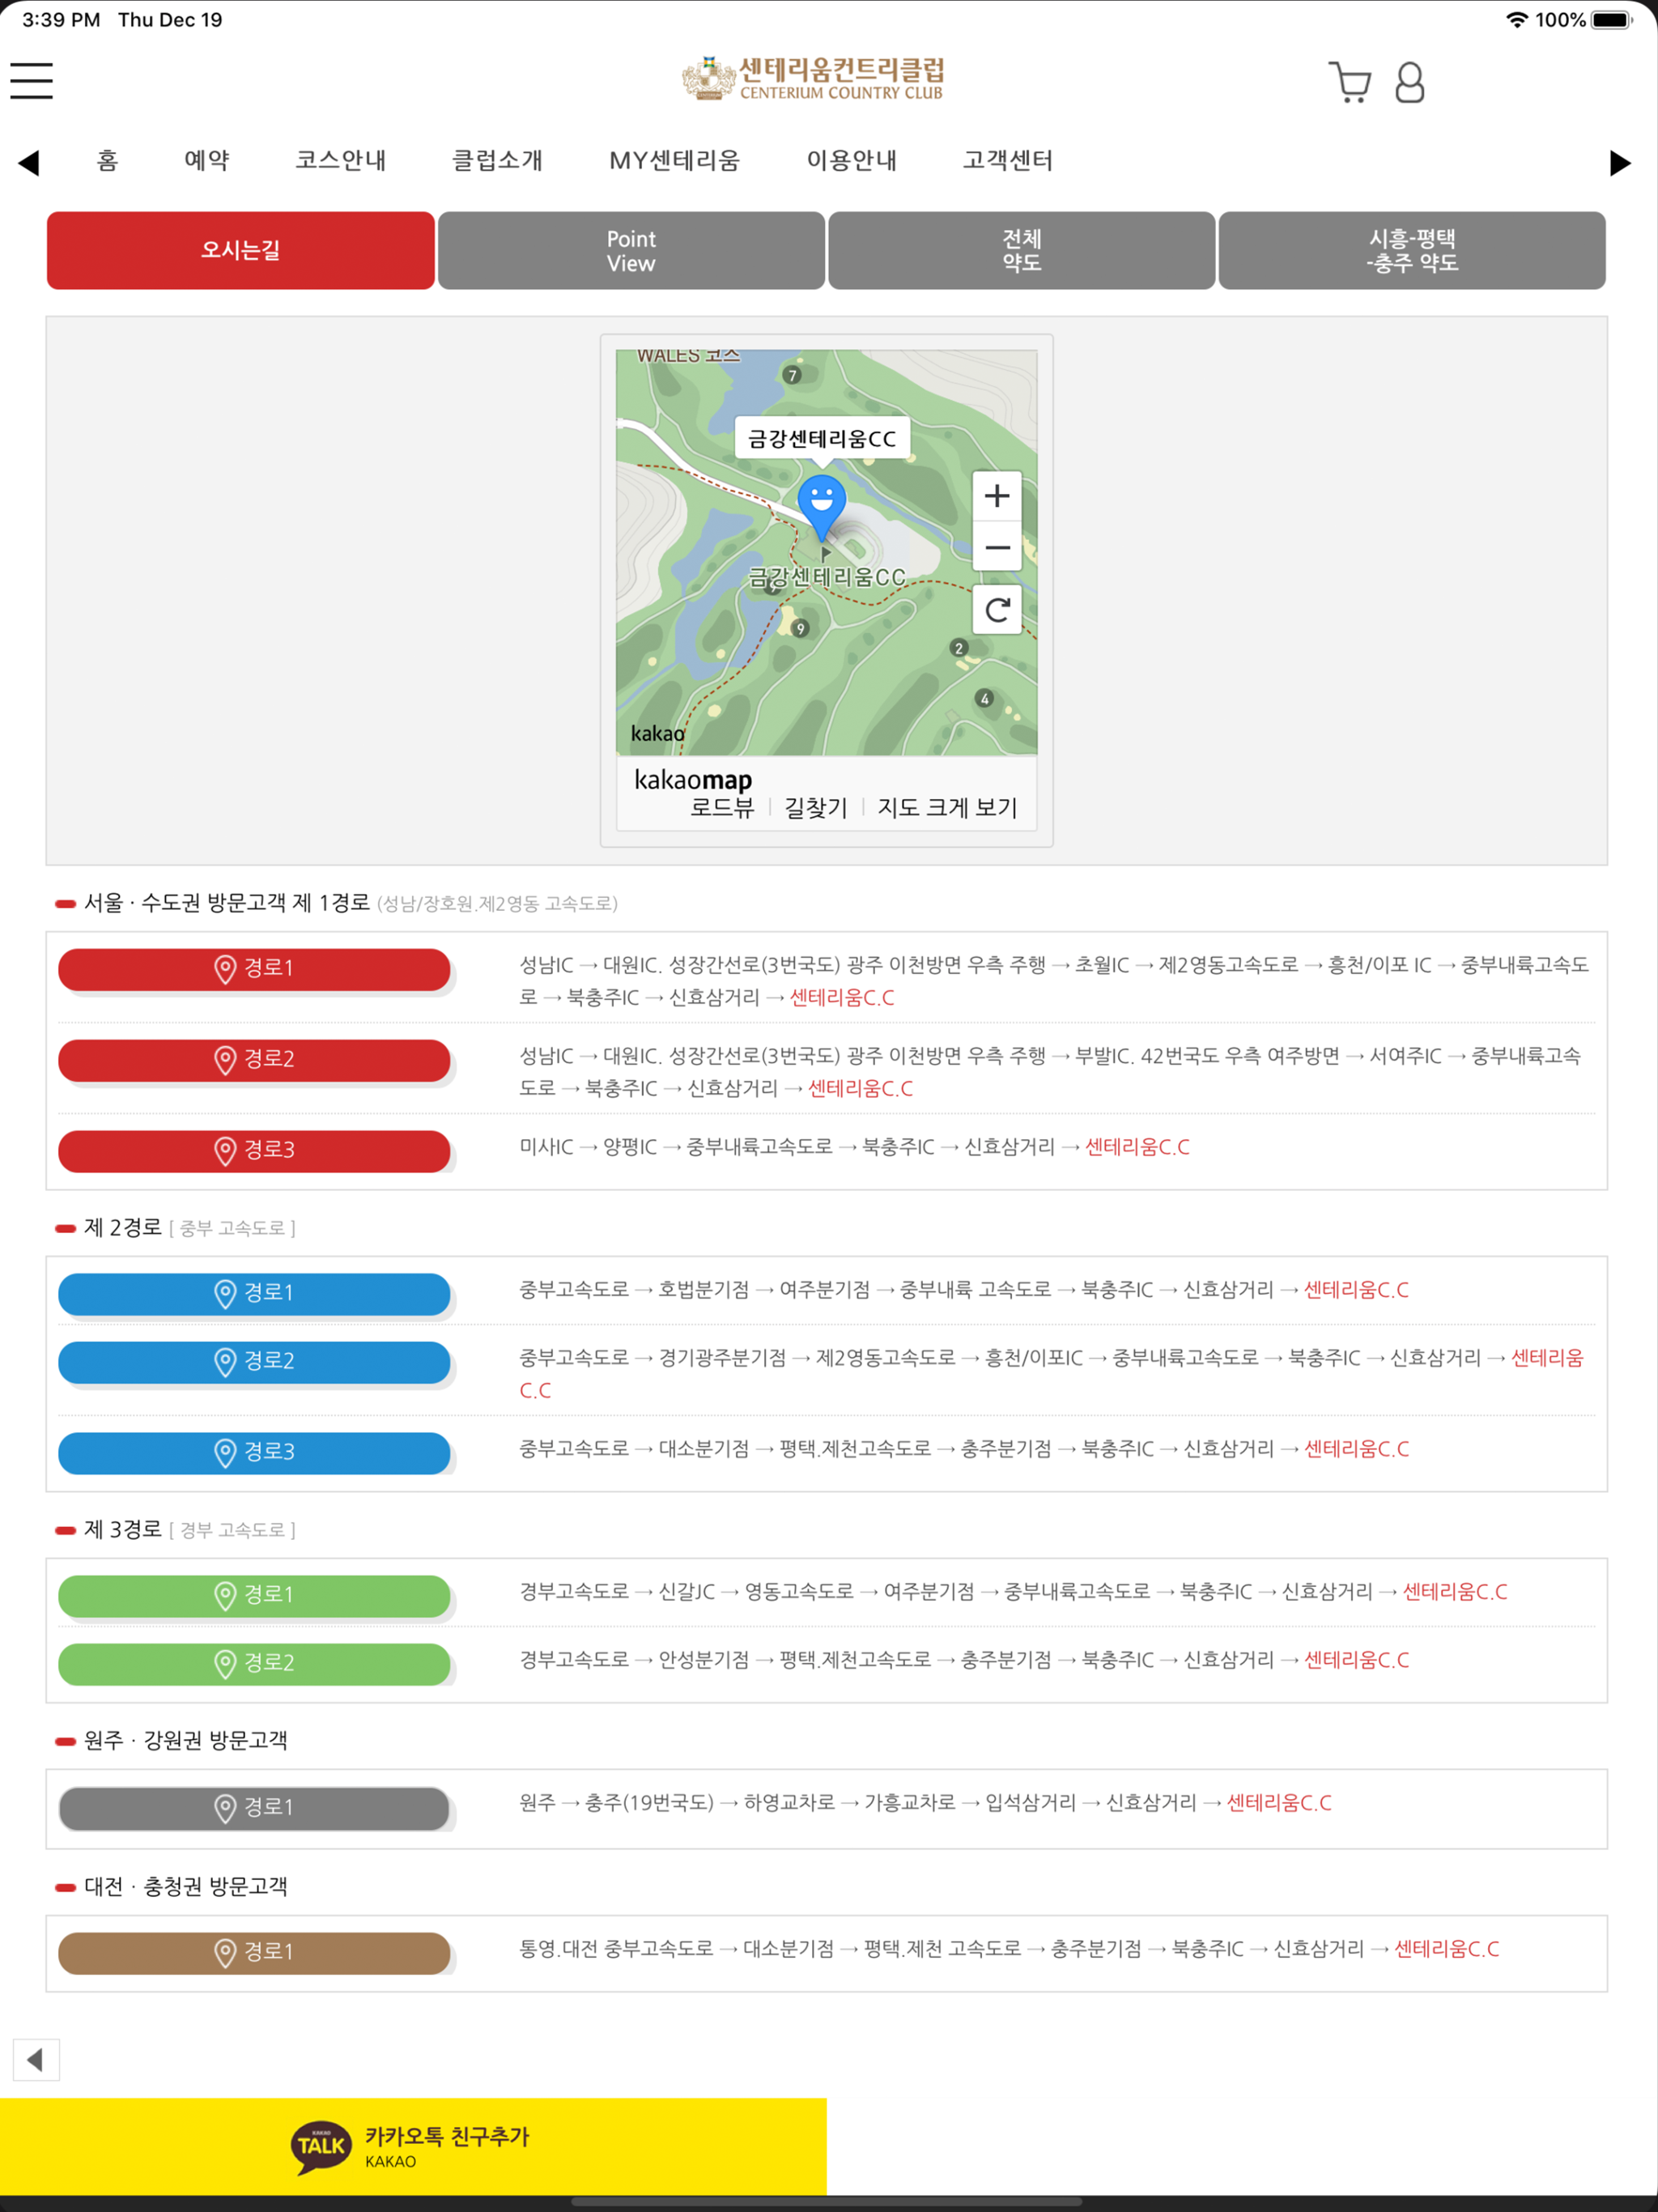Click the bottom-left back arrow button

[36, 2059]
